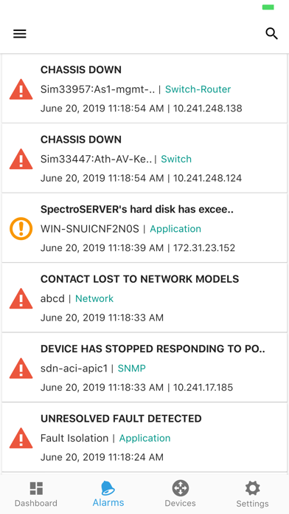
Task: Open the hamburger menu
Action: point(20,34)
